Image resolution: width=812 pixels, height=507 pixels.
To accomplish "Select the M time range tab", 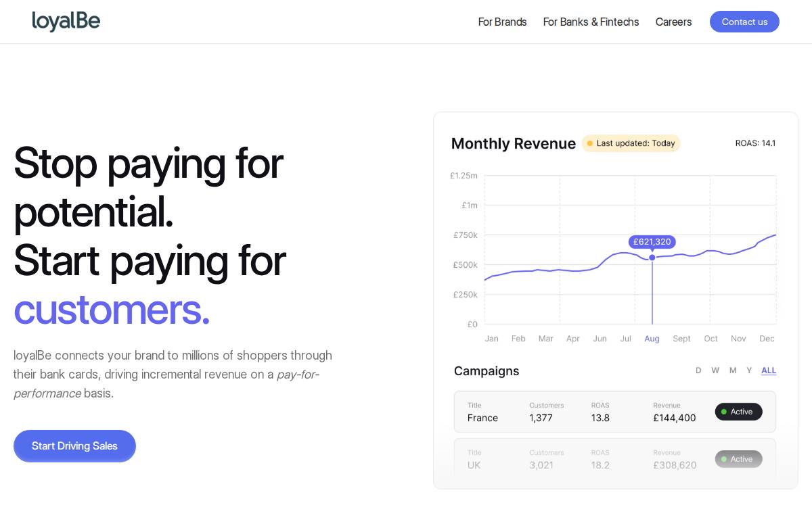I will pos(733,370).
